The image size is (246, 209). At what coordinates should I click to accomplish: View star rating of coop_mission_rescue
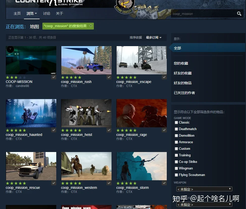[x=16, y=184]
